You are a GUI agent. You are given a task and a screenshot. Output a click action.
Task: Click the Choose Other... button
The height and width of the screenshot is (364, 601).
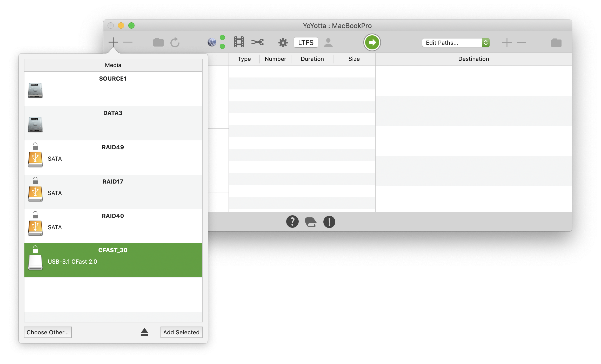48,332
